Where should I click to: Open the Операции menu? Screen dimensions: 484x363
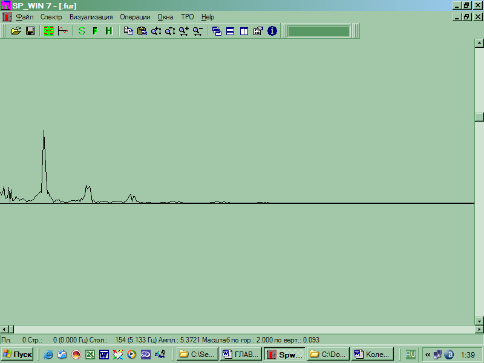click(x=135, y=17)
